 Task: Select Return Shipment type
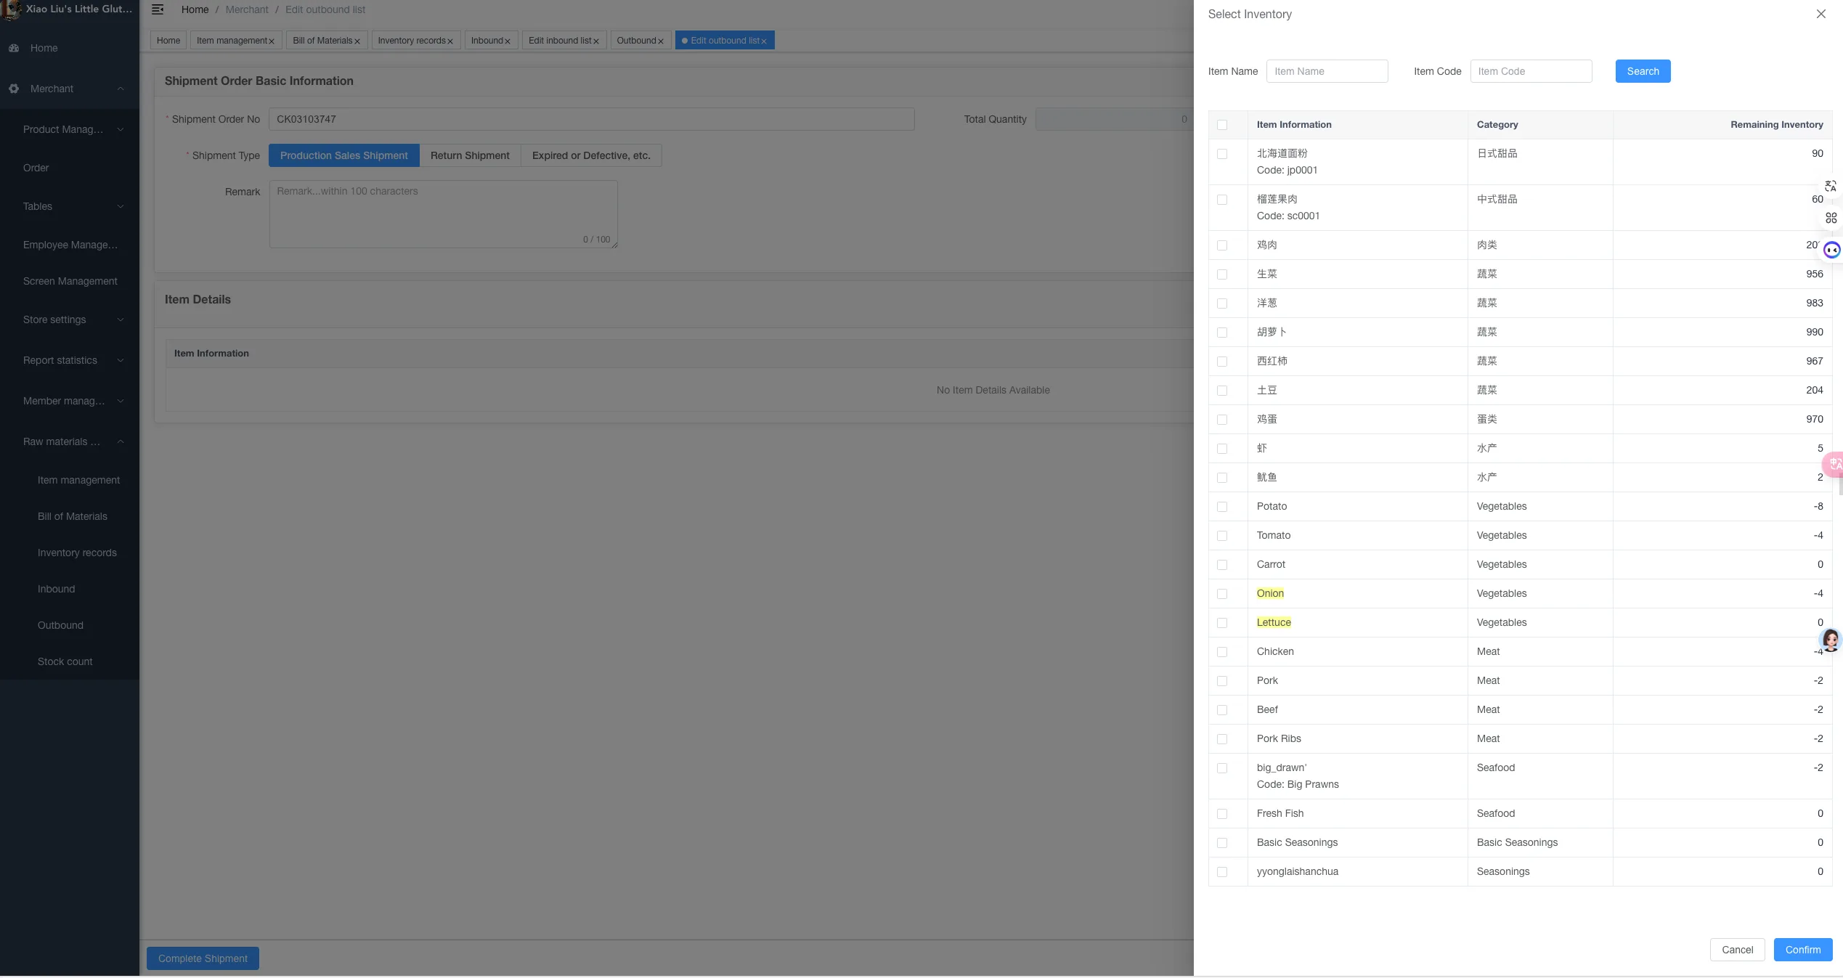[470, 155]
